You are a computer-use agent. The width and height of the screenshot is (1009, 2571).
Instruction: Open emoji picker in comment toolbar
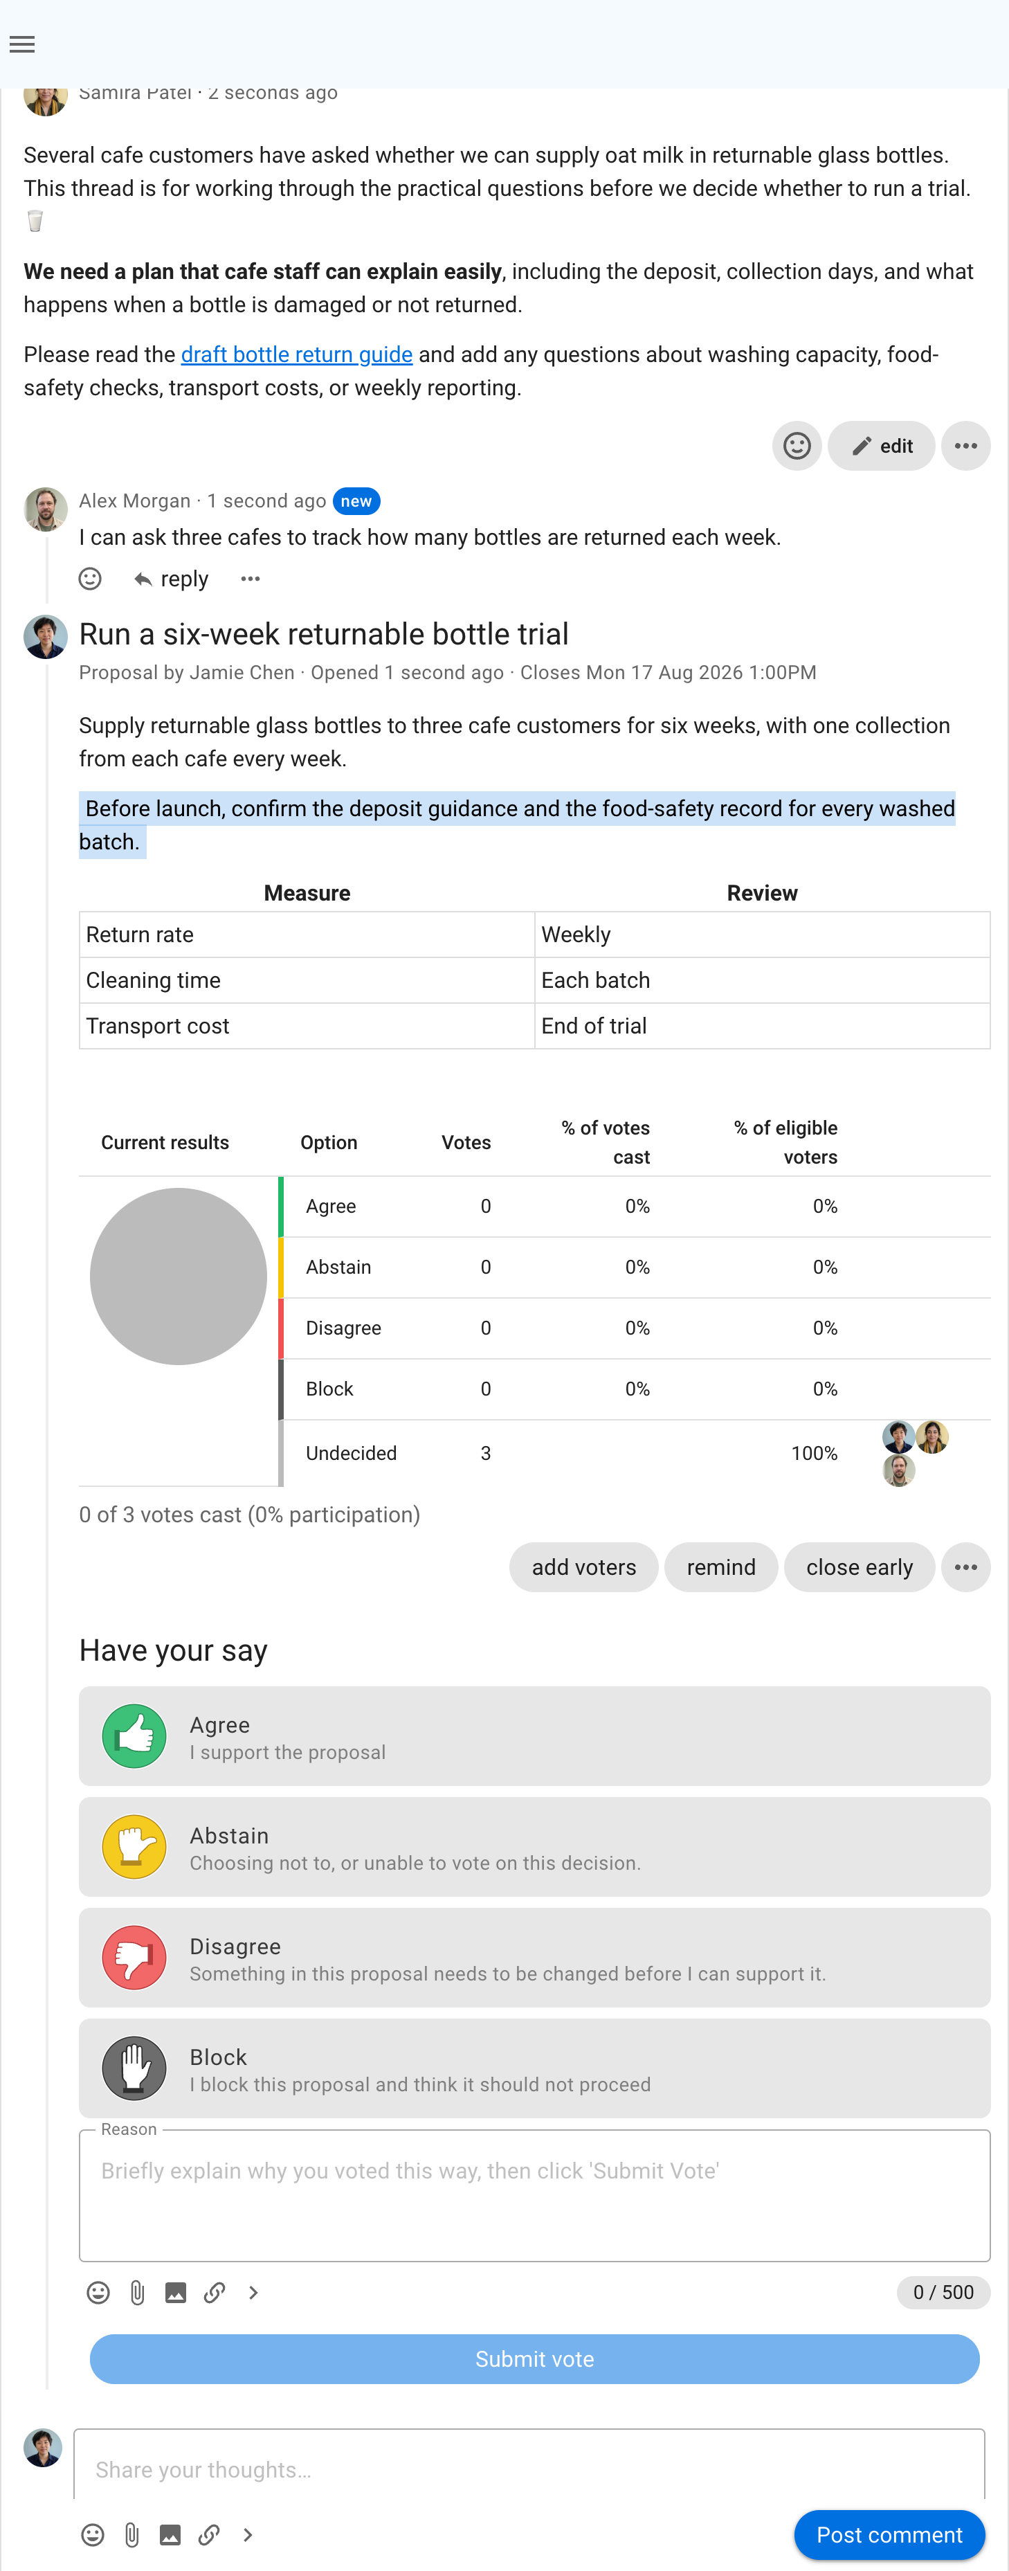93,2535
